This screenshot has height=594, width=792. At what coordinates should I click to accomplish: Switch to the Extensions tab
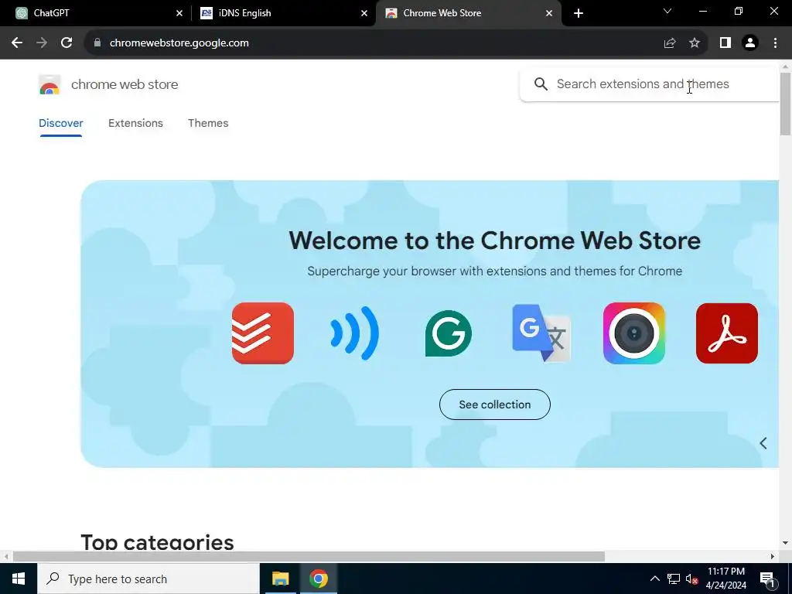click(135, 123)
